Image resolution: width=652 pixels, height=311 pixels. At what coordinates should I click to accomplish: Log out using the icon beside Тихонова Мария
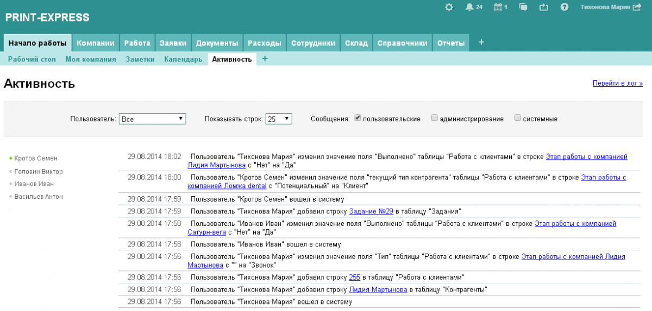(637, 7)
